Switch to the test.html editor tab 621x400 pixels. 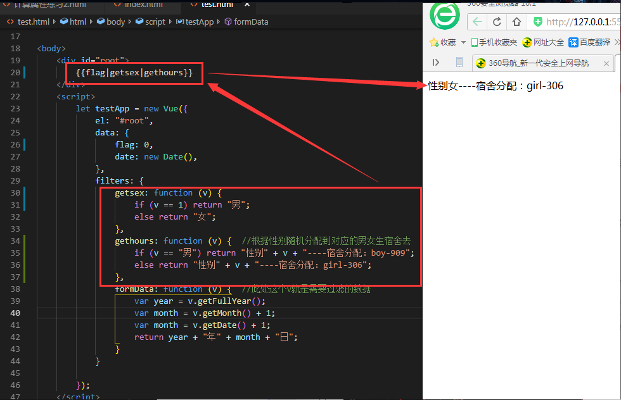click(217, 4)
